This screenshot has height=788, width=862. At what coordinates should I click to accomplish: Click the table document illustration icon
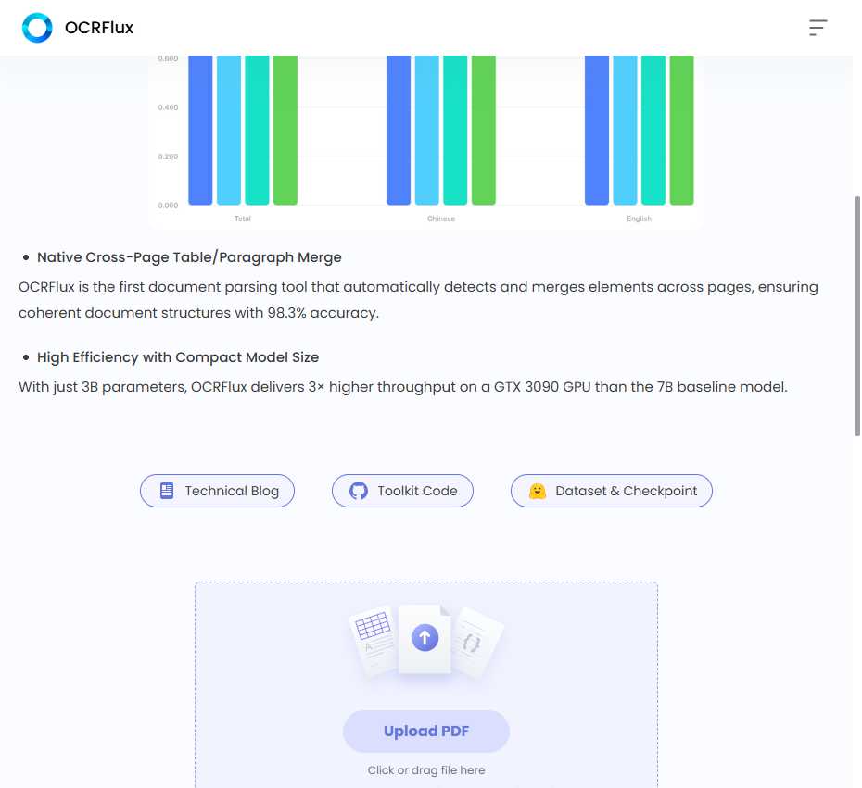coord(373,632)
